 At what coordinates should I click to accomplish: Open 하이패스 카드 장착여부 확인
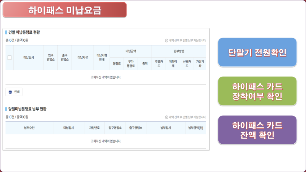[257, 91]
